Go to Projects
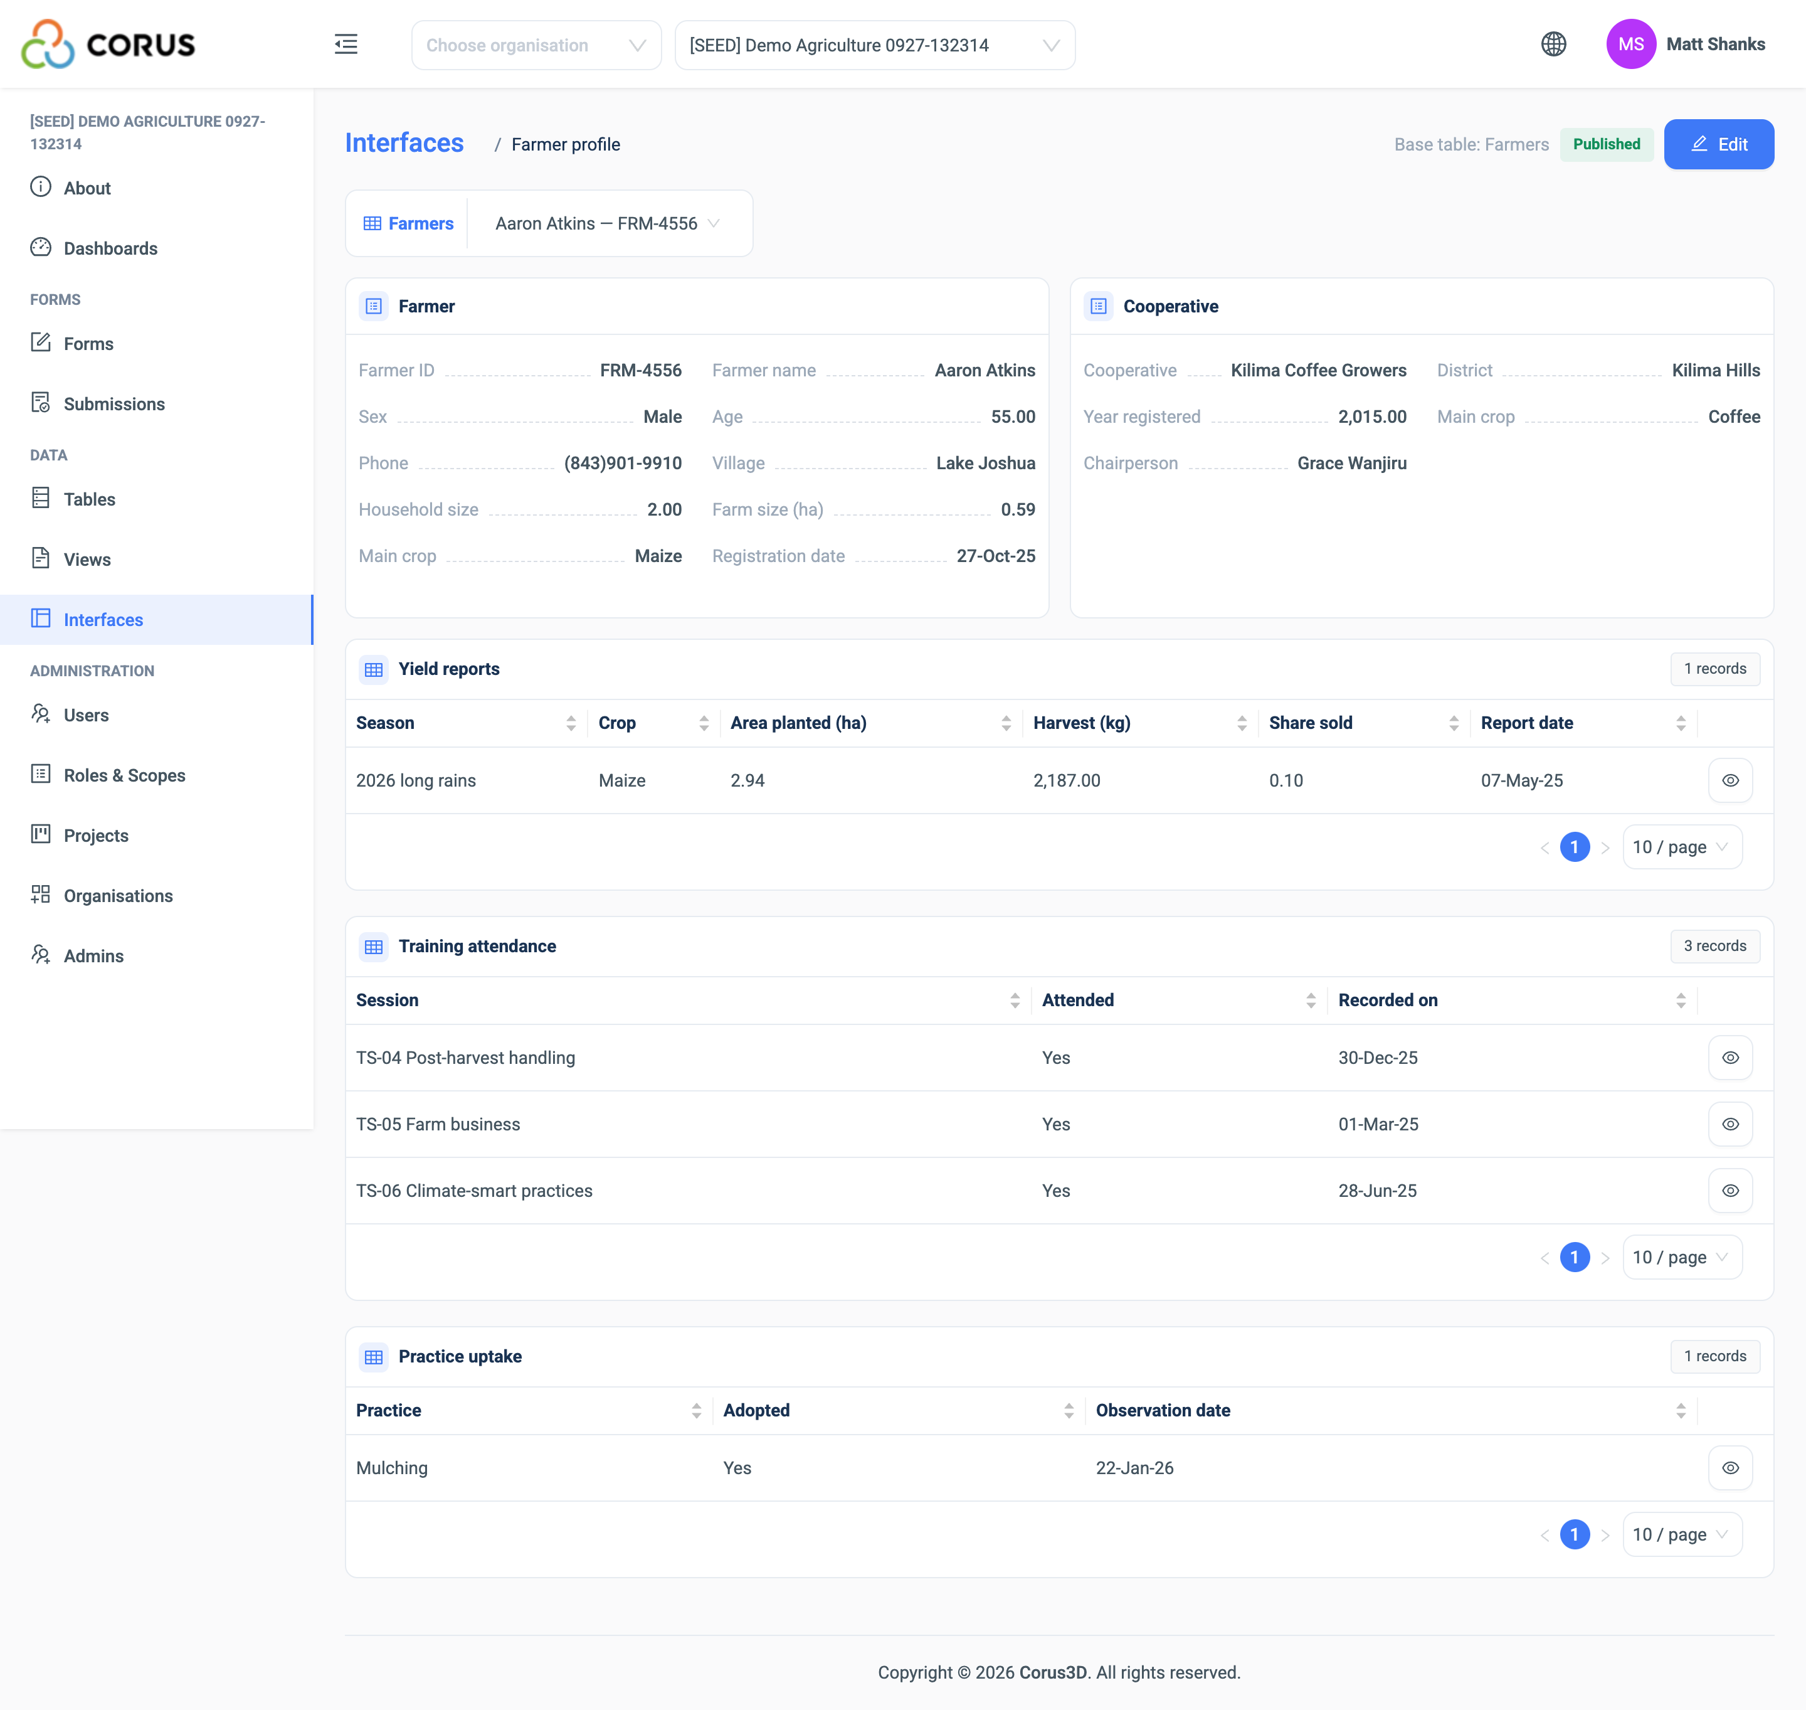The height and width of the screenshot is (1710, 1806). (x=157, y=836)
